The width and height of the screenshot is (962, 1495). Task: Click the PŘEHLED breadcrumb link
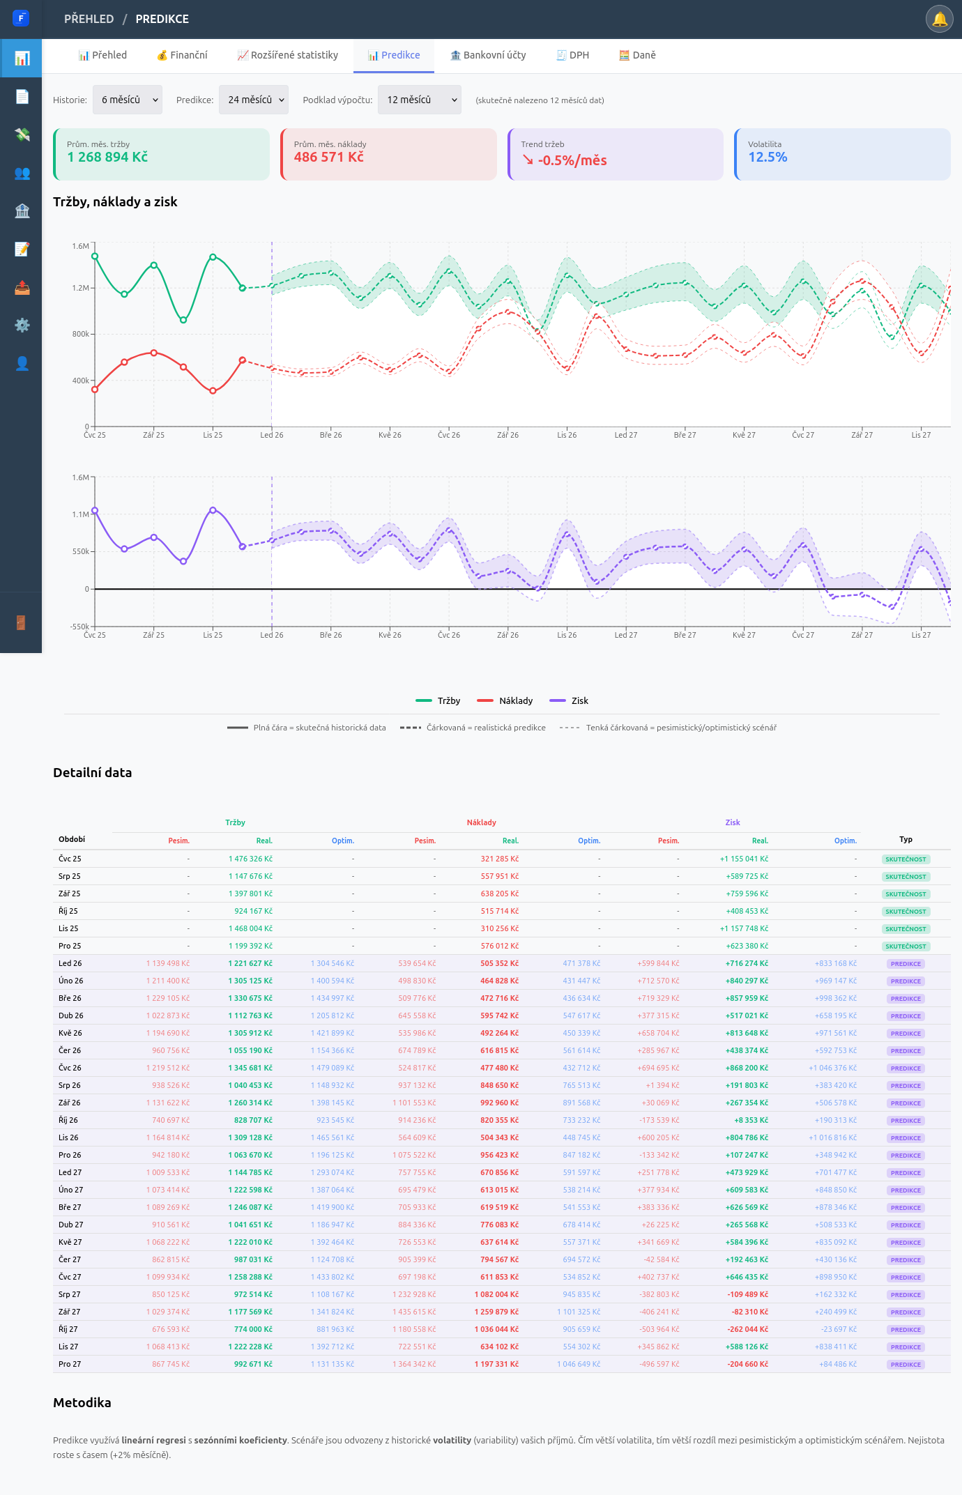[89, 19]
